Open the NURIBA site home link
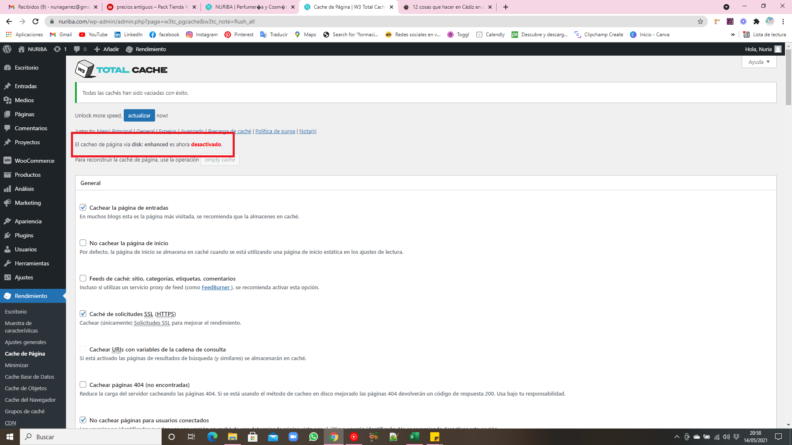Image resolution: width=792 pixels, height=445 pixels. click(33, 49)
